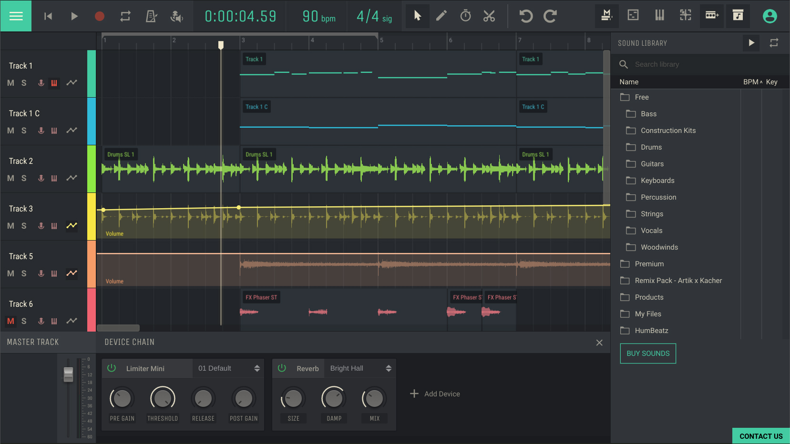Undo the last action
Viewport: 790px width, 444px height.
tap(526, 16)
